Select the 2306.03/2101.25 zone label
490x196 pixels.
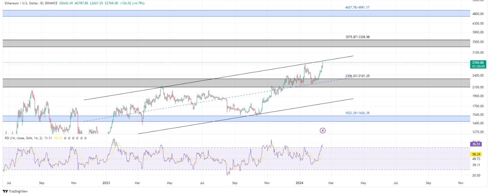(x=357, y=76)
